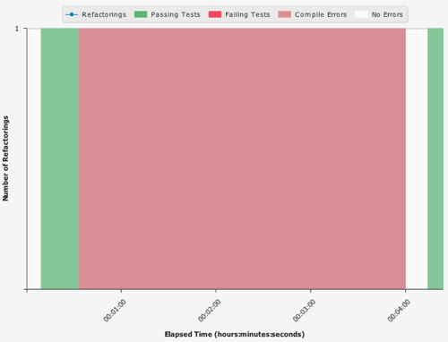Select the No Errors legend label
The height and width of the screenshot is (342, 448).
click(x=387, y=14)
